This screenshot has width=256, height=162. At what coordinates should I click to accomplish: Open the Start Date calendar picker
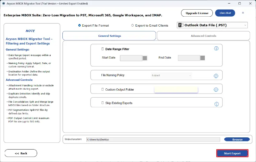[145, 58]
